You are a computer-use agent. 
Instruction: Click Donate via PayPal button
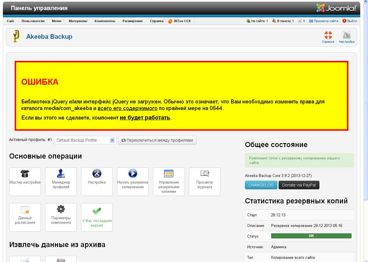click(x=299, y=185)
